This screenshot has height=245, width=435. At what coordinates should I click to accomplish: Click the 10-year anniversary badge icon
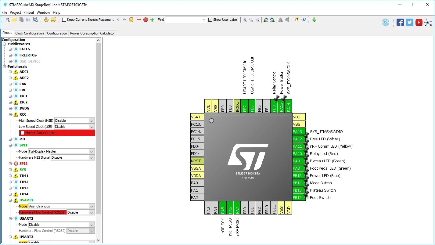(386, 22)
